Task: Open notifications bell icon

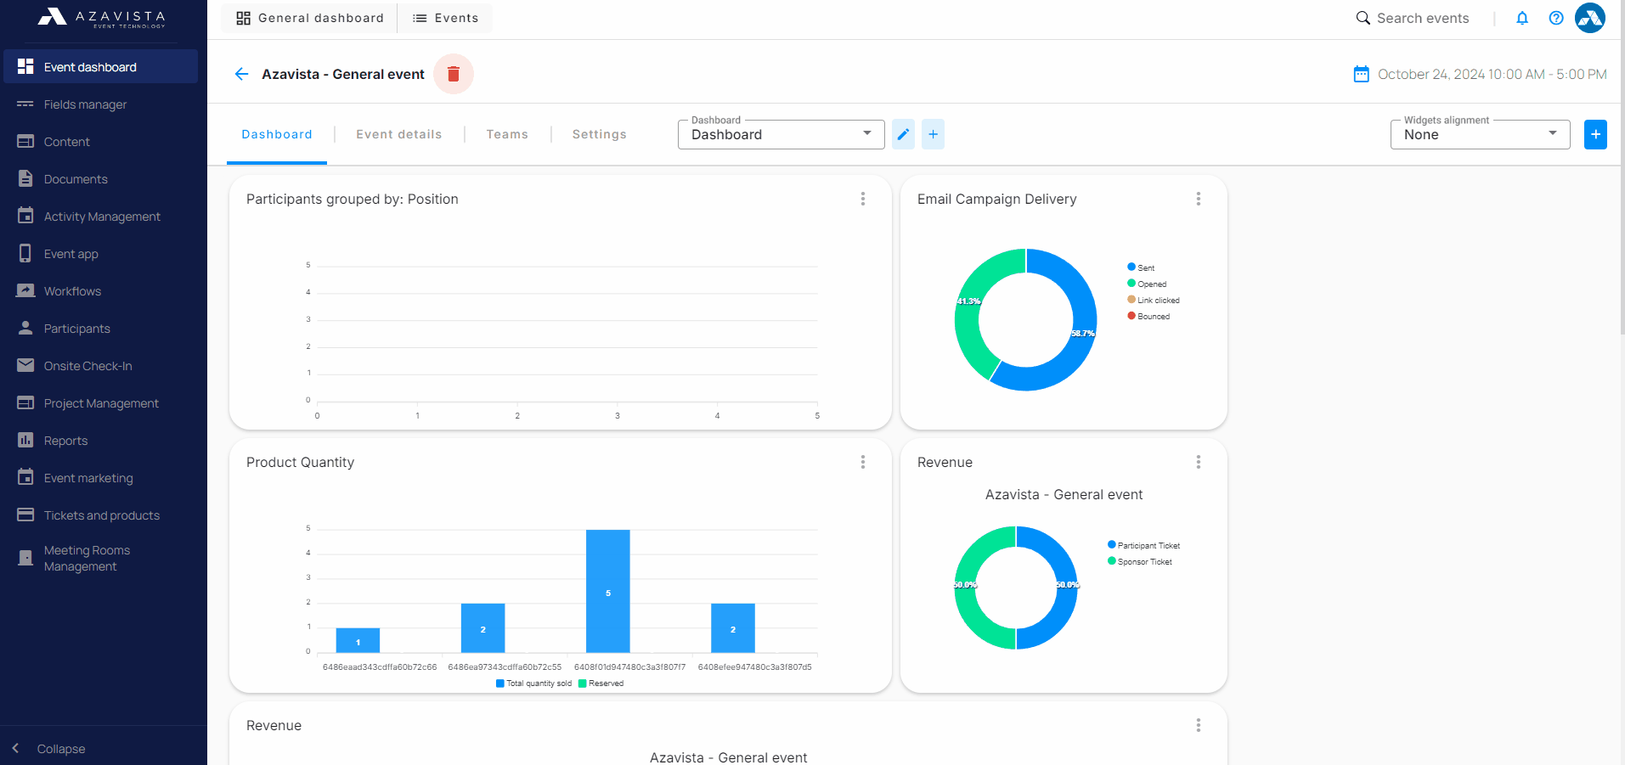Action: pos(1522,18)
